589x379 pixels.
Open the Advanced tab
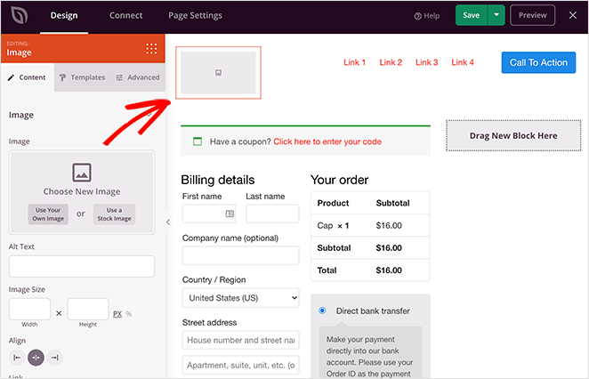[138, 77]
